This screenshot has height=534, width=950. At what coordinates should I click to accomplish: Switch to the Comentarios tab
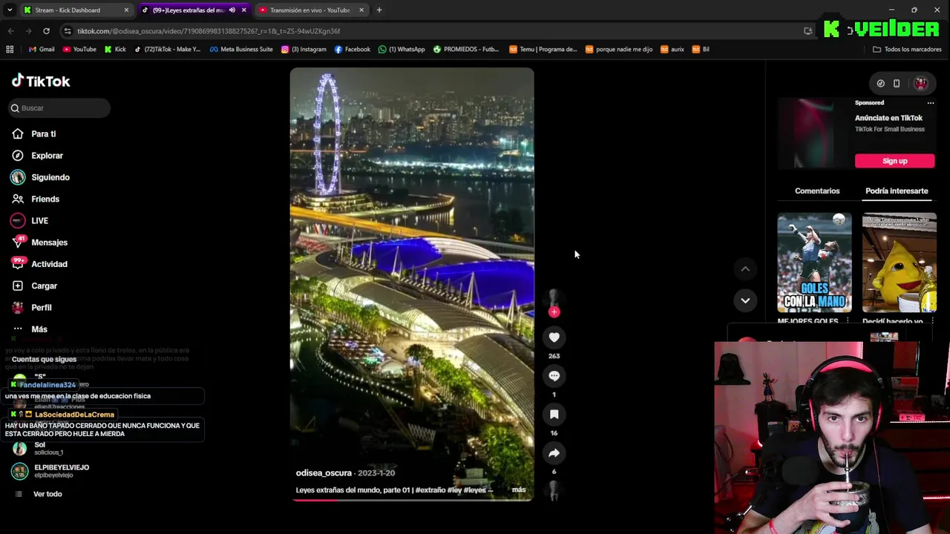click(817, 191)
